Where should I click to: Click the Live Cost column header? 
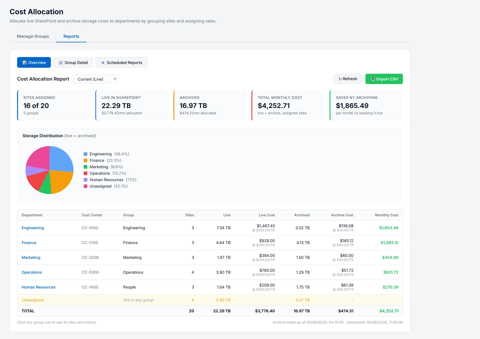(267, 215)
